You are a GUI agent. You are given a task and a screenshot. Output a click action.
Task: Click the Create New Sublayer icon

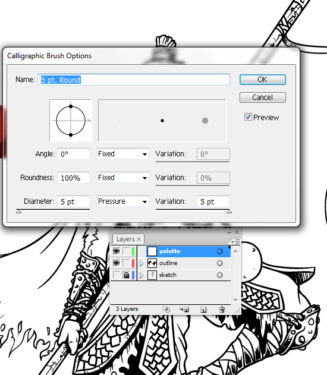click(184, 310)
